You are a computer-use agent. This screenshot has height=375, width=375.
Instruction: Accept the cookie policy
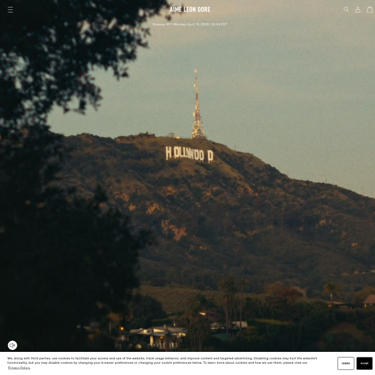(364, 363)
